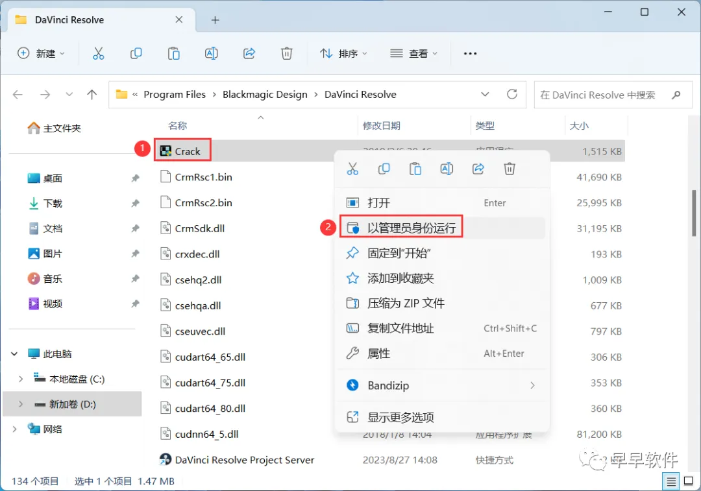Screen dimensions: 701x491
Task: Click the vertical scrollbar of file list
Action: click(694, 213)
